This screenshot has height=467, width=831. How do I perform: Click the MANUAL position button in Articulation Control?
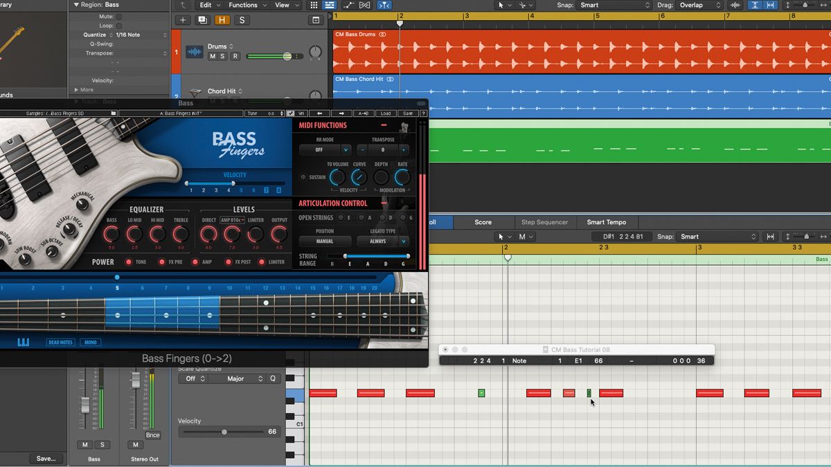click(325, 241)
